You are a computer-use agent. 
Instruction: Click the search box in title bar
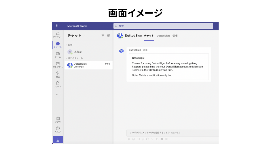(x=163, y=26)
